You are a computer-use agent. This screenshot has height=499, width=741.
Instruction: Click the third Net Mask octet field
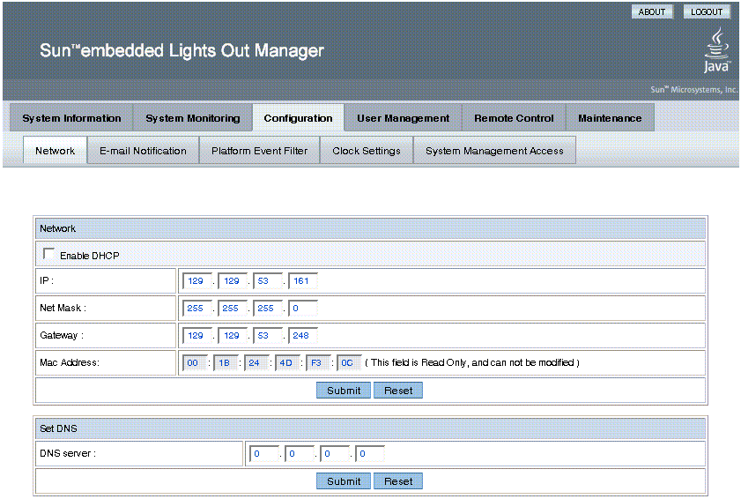(x=268, y=309)
